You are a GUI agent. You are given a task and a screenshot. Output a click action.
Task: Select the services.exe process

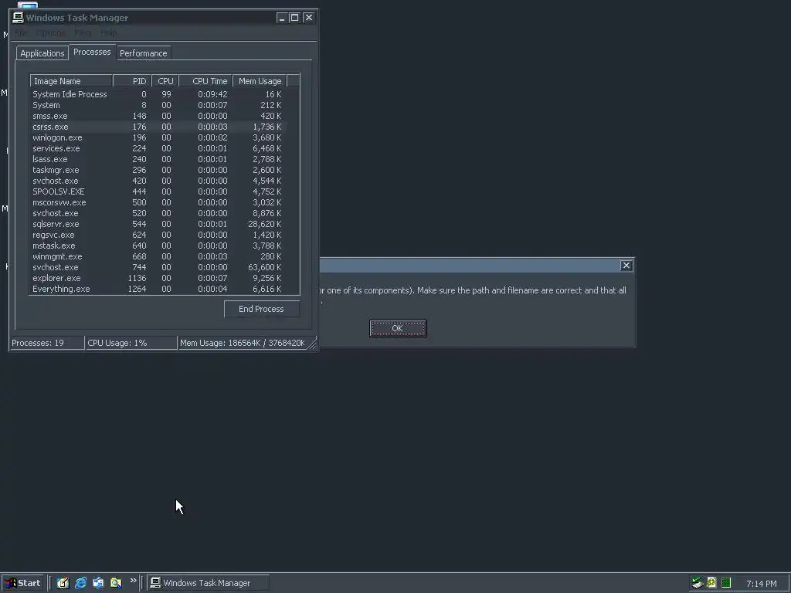click(158, 149)
